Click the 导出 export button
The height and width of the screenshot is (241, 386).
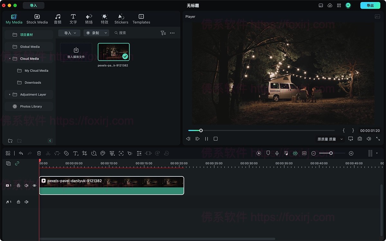point(370,5)
